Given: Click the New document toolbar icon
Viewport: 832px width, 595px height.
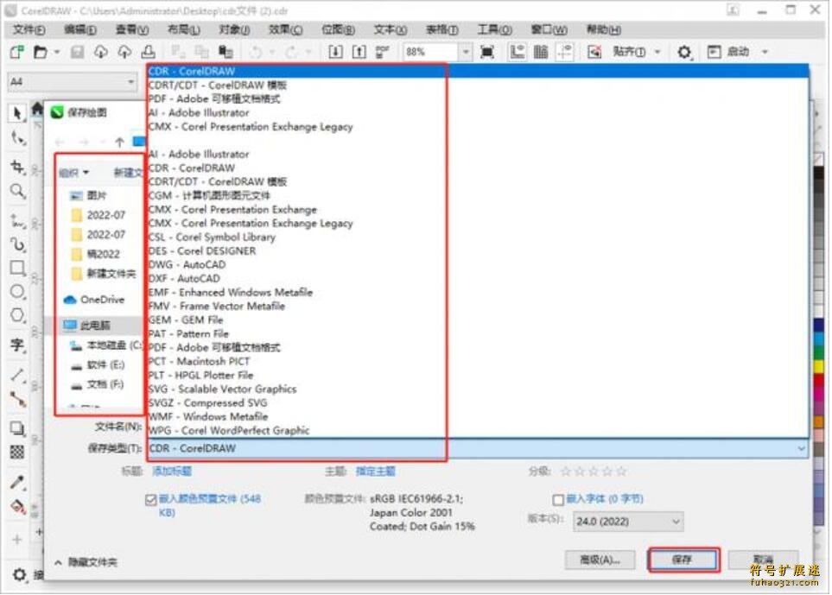Looking at the screenshot, I should tap(17, 52).
